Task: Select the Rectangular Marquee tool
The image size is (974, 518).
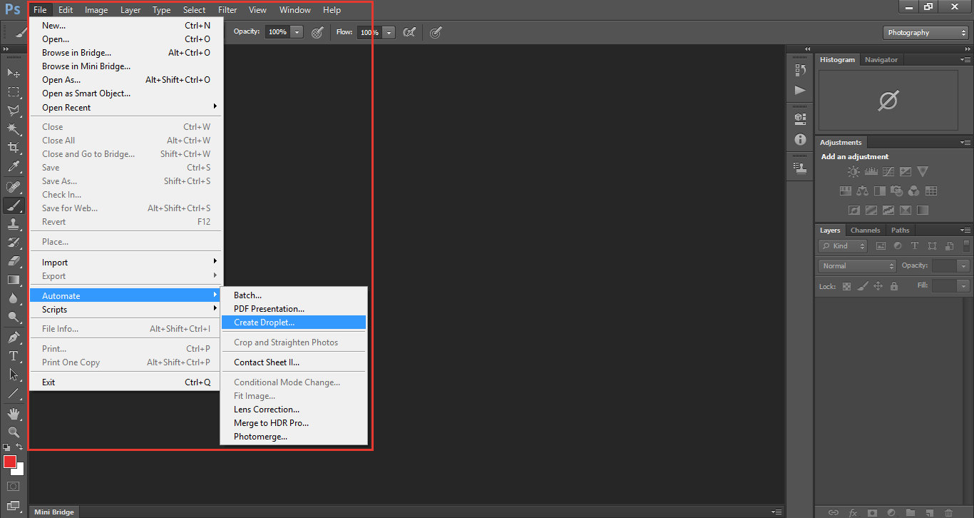Action: click(x=14, y=92)
